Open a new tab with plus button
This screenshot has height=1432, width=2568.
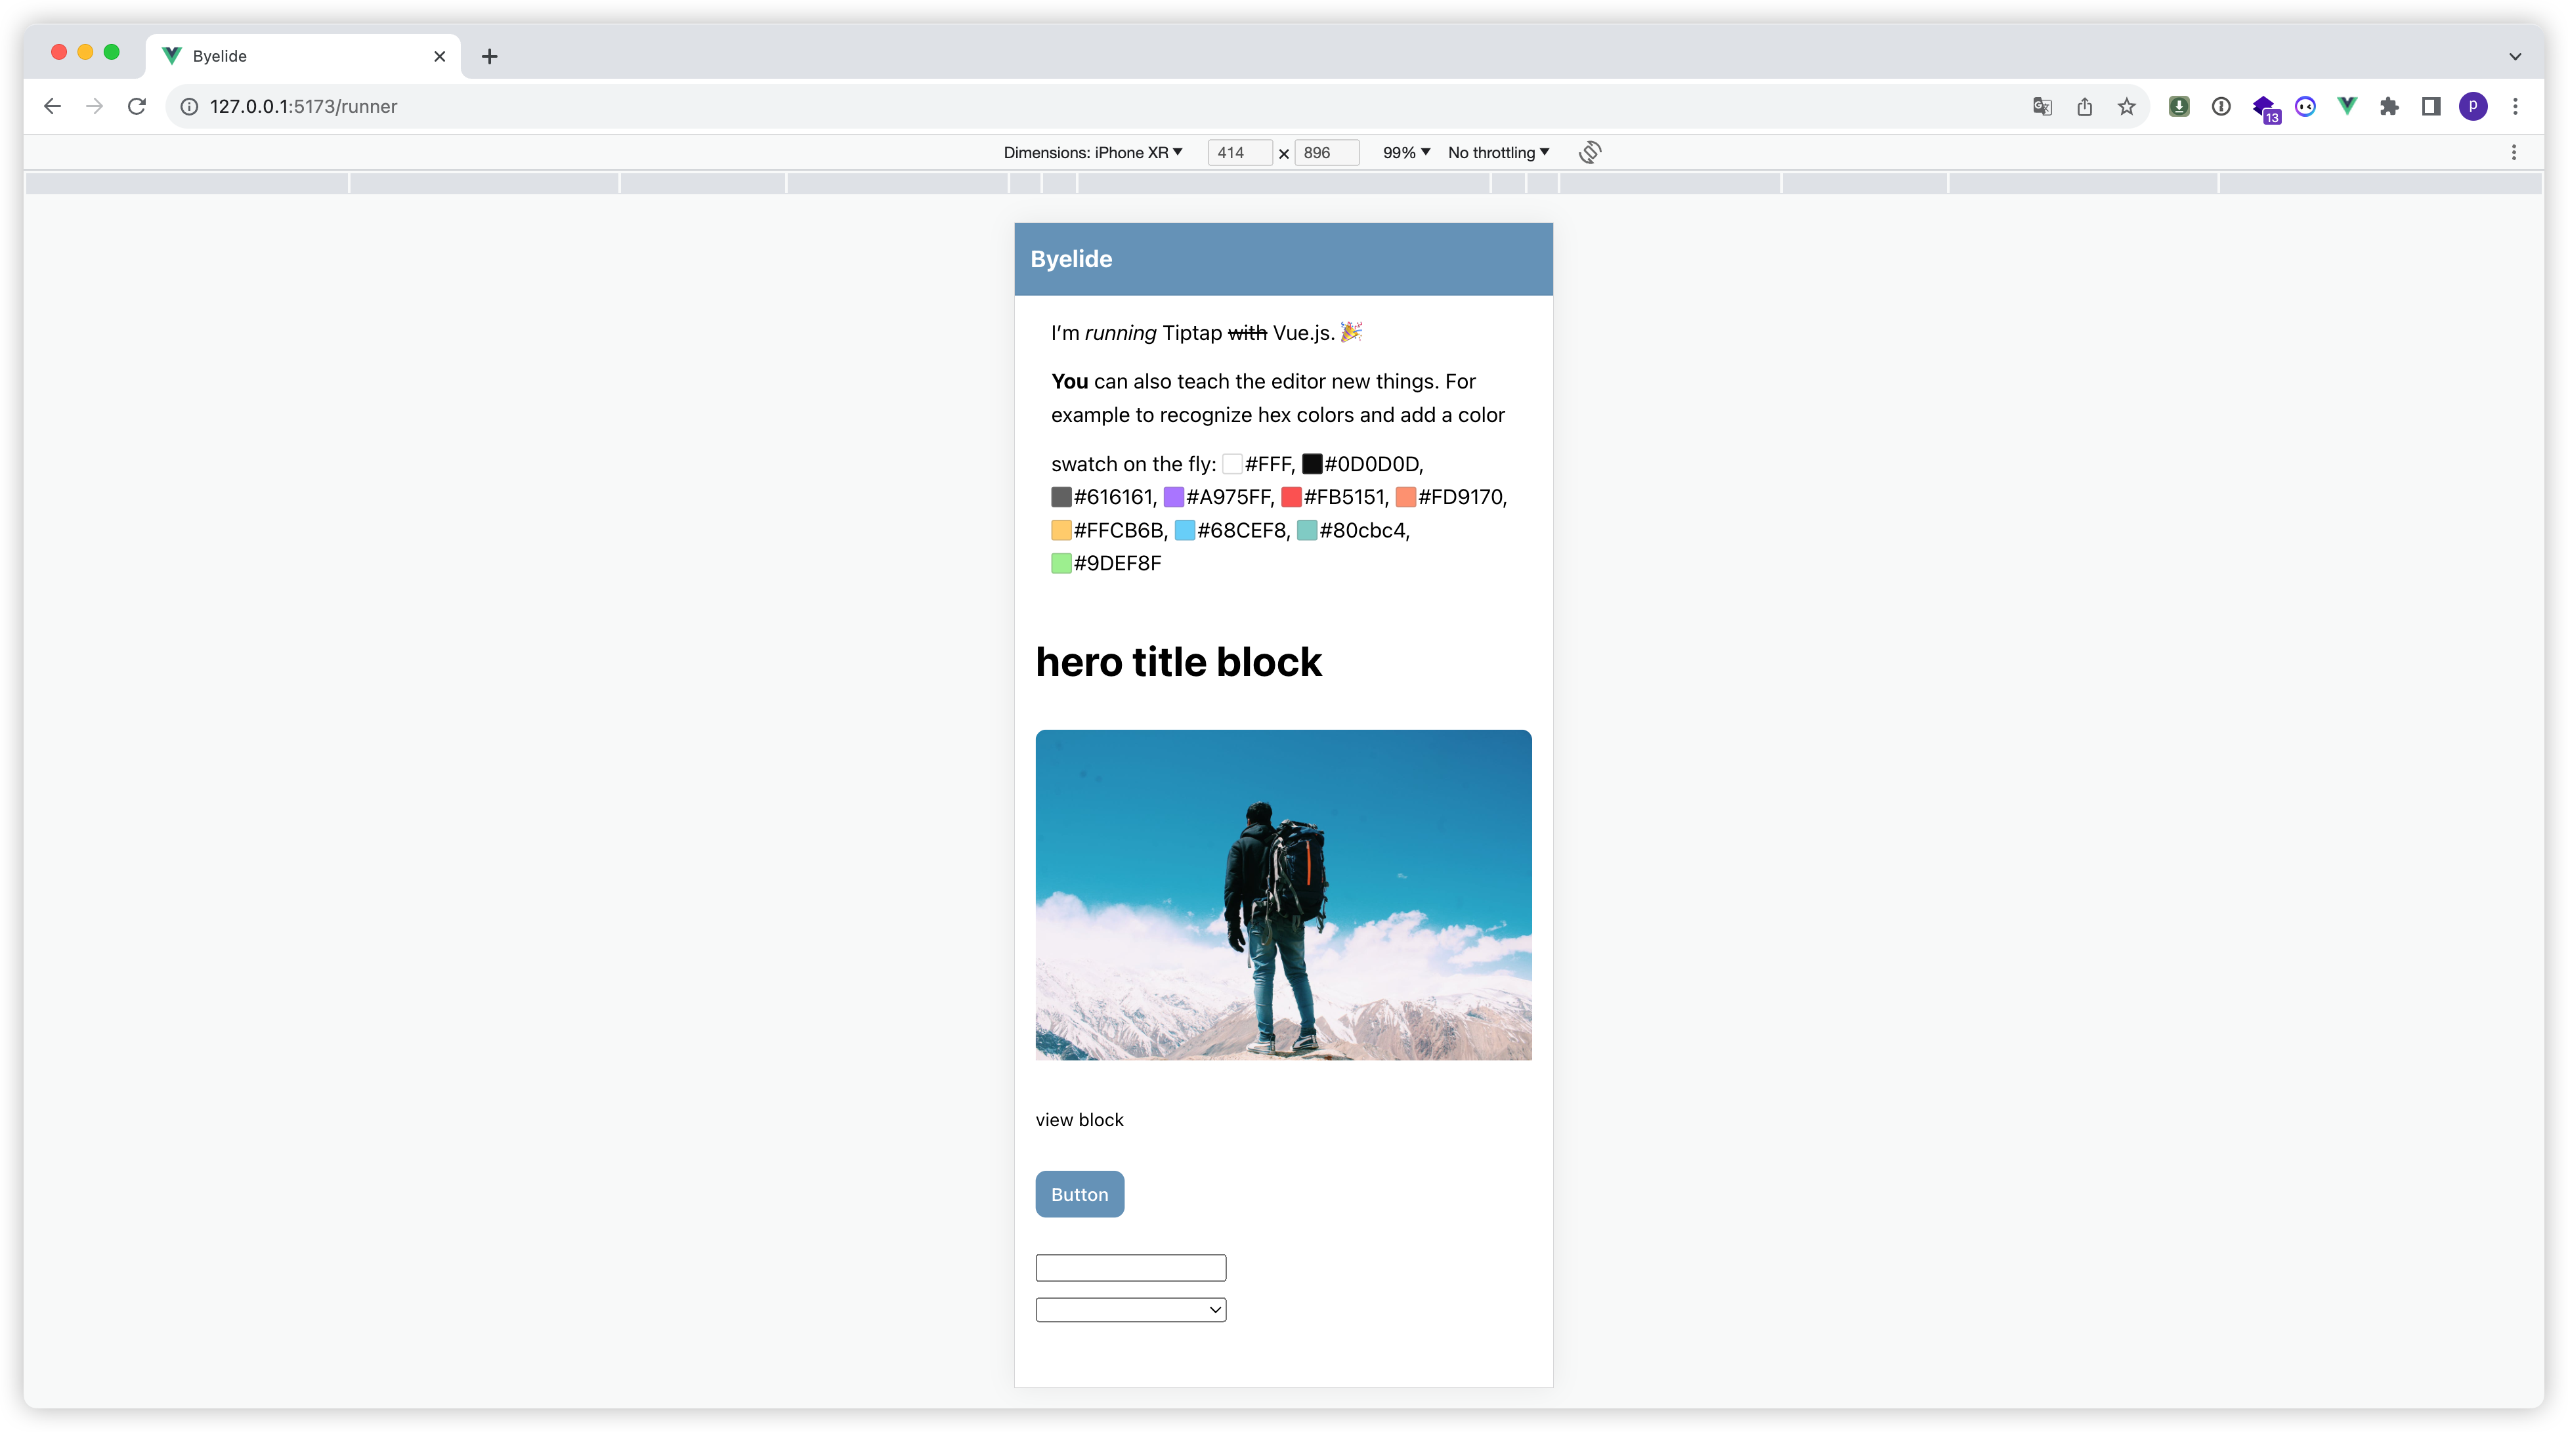(490, 56)
